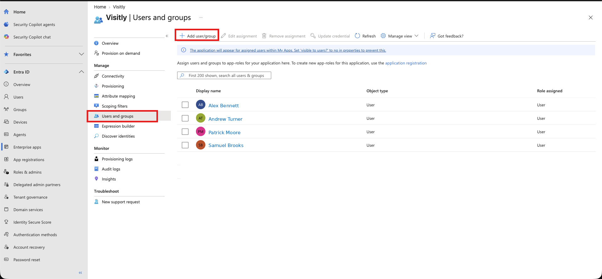Select Patrick Moore's row checkbox
This screenshot has width=602, height=279.
click(x=185, y=132)
